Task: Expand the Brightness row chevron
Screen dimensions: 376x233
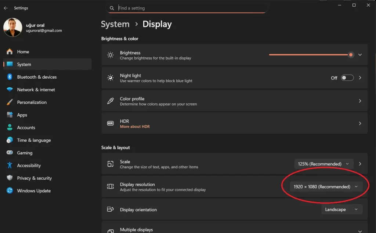Action: (x=360, y=54)
